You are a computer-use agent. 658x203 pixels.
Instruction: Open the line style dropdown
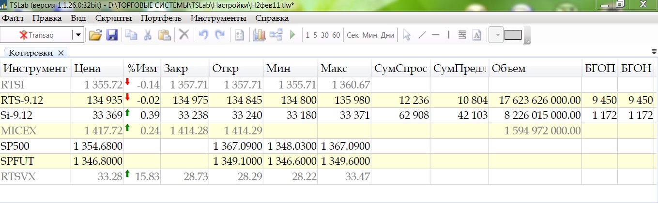coord(496,35)
